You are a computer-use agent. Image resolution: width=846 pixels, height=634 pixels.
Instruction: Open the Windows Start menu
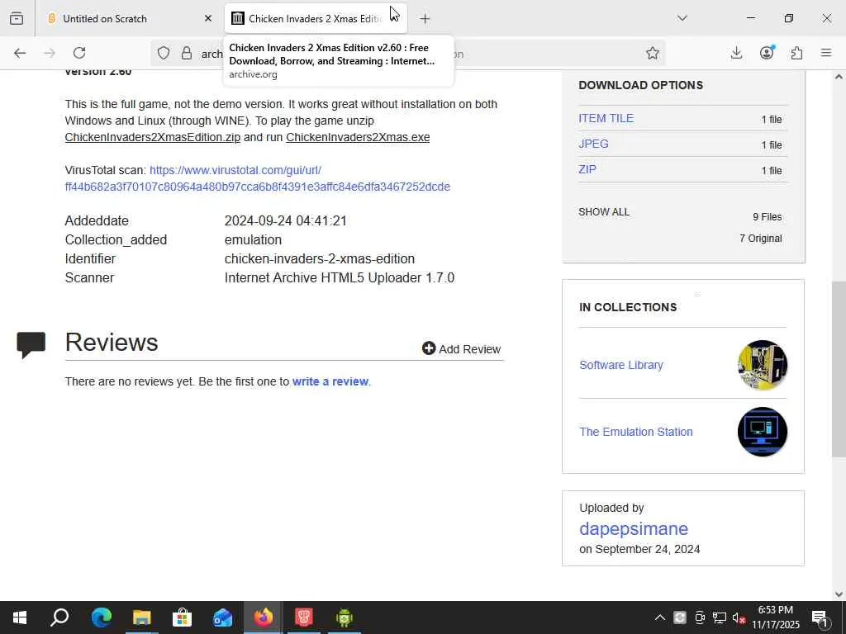pyautogui.click(x=20, y=617)
